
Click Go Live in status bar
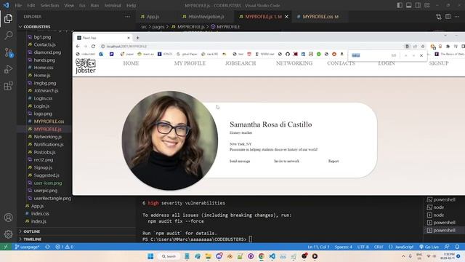point(429,247)
